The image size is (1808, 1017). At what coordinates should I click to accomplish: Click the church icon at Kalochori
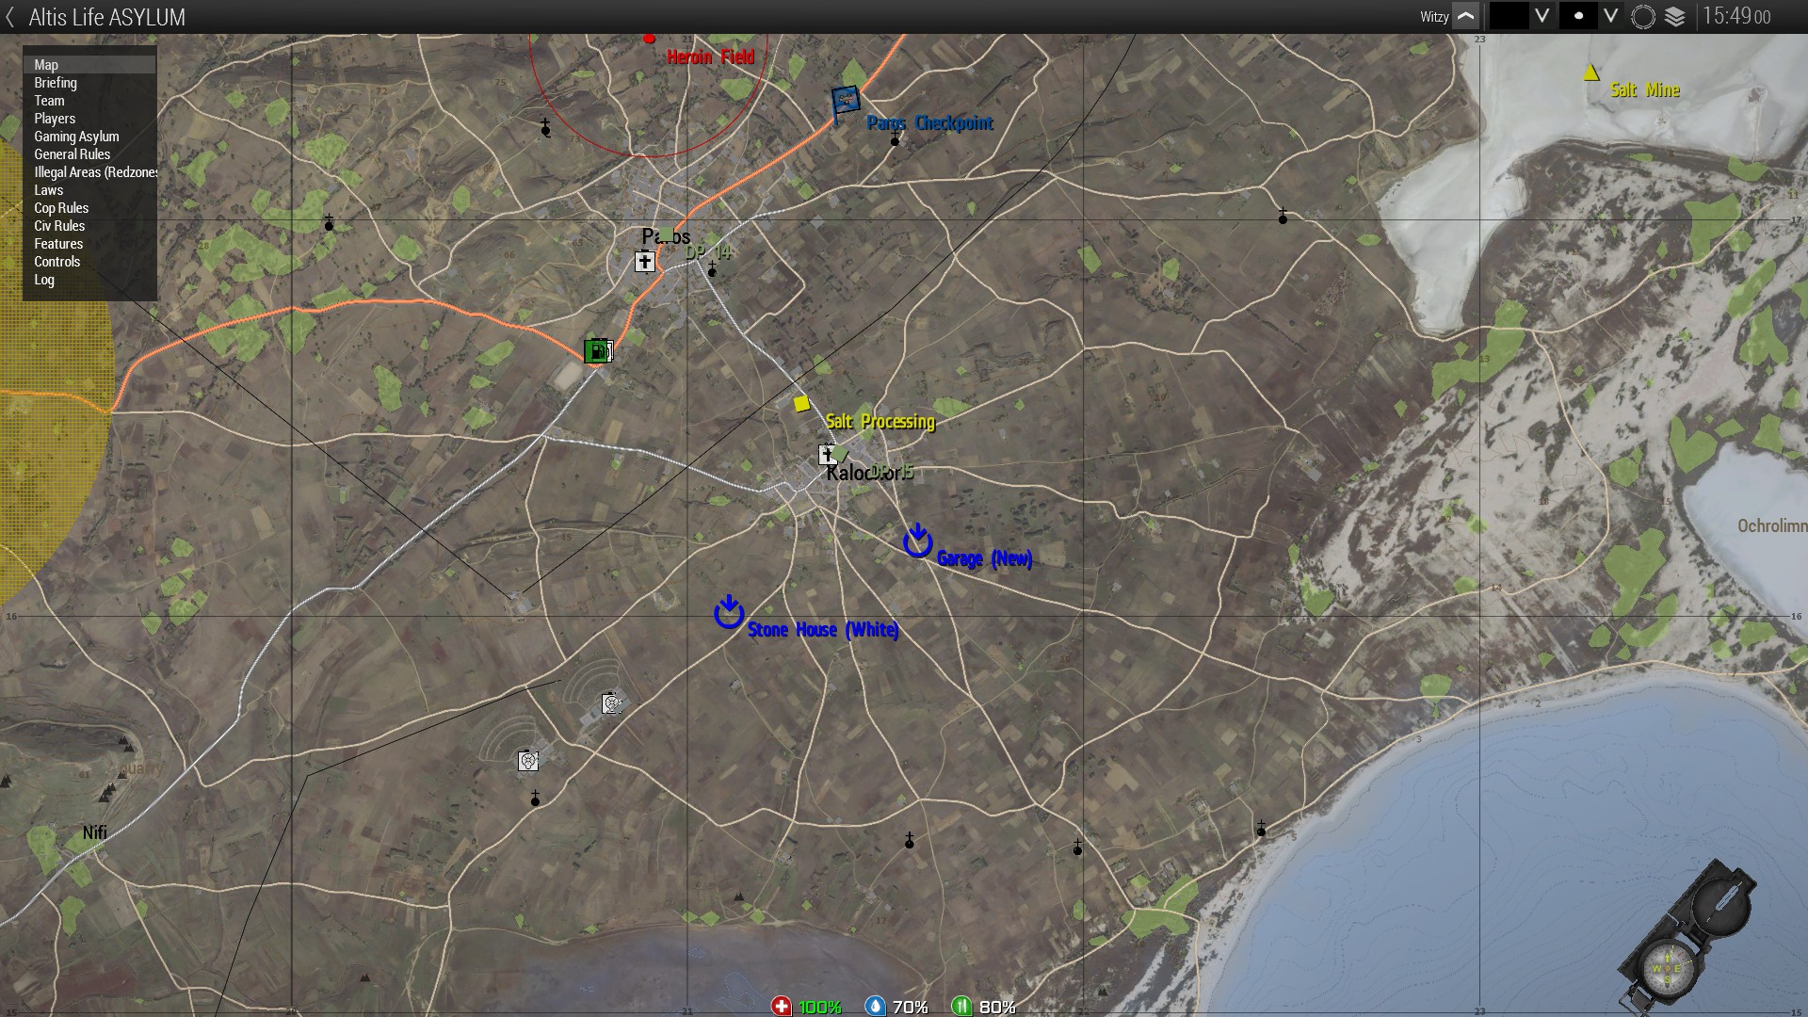828,455
